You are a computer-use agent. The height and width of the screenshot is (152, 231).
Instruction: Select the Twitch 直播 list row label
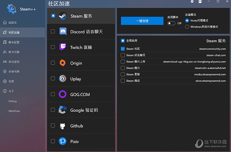point(81,47)
